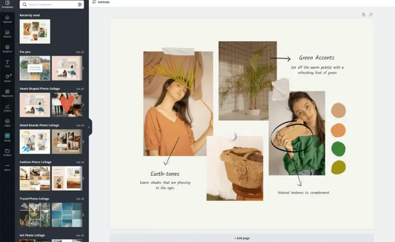Click Add page below the canvas
Viewport: 395px width, 242px height.
[x=242, y=238]
